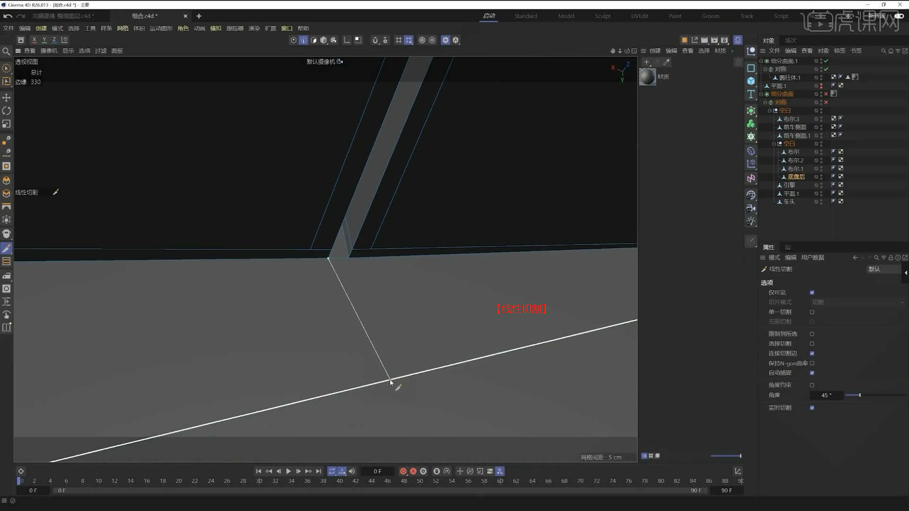909x511 pixels.
Task: Go to start of animation
Action: [x=258, y=471]
